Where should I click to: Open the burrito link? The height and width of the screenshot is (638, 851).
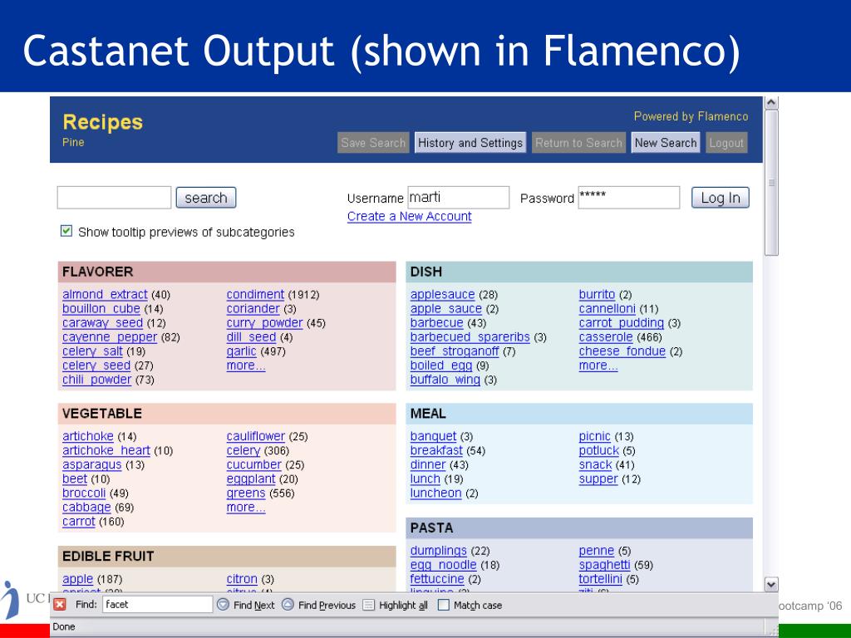point(597,295)
